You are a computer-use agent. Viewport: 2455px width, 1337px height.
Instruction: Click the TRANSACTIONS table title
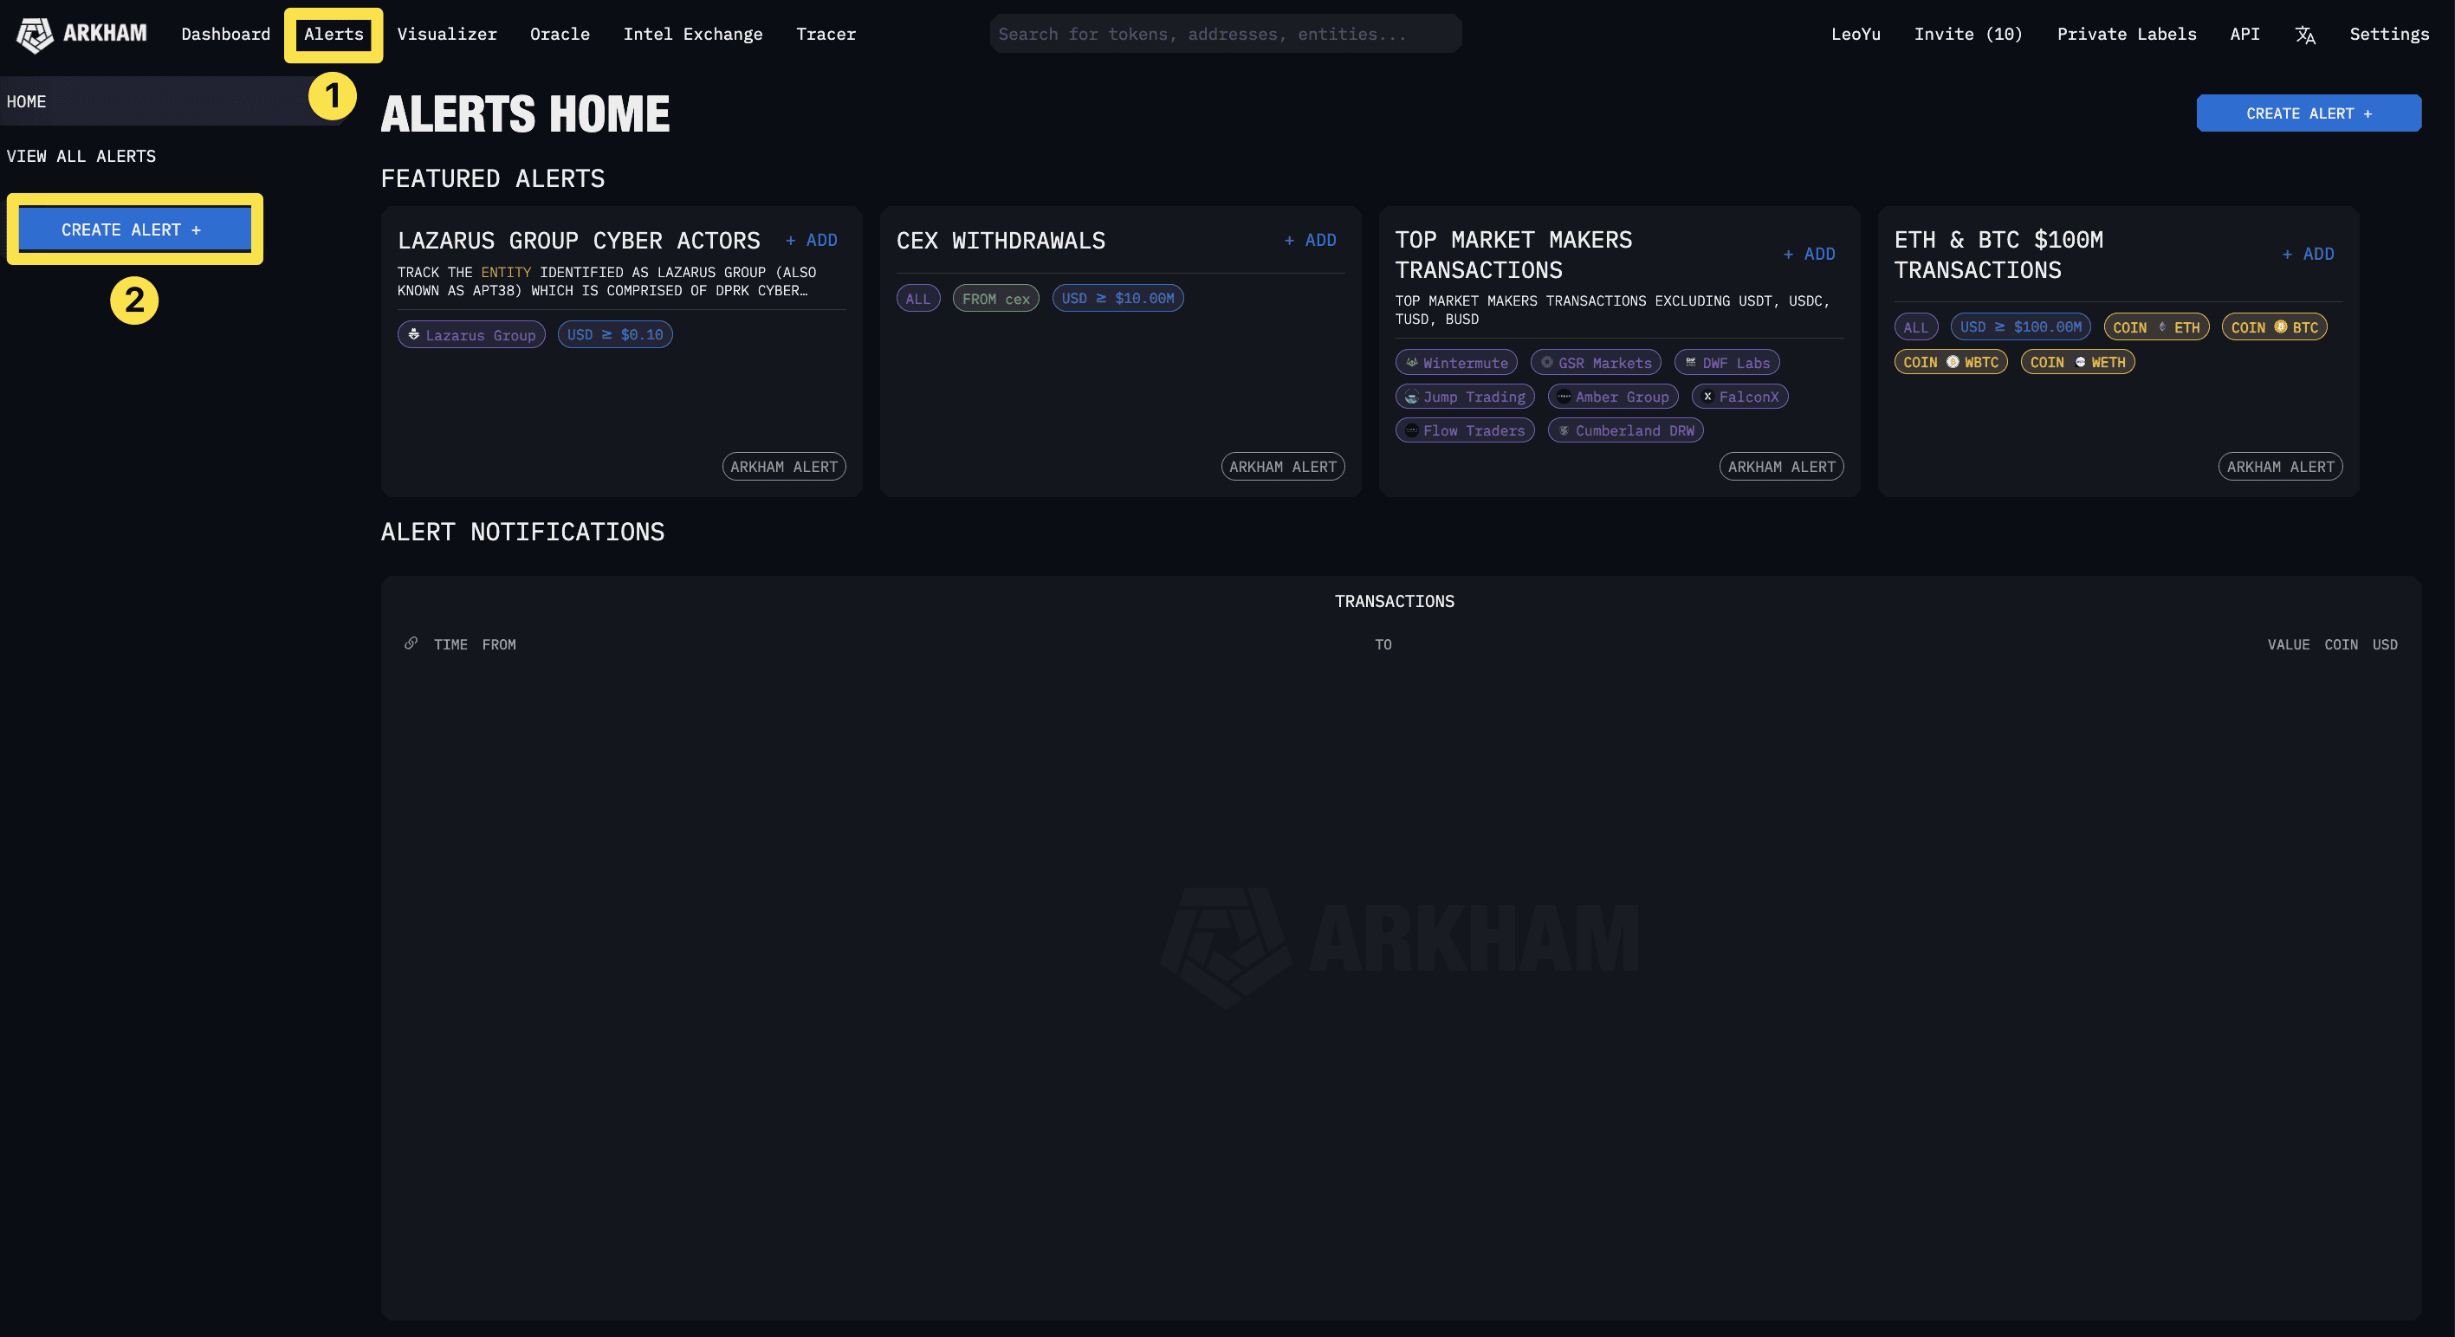click(1395, 601)
